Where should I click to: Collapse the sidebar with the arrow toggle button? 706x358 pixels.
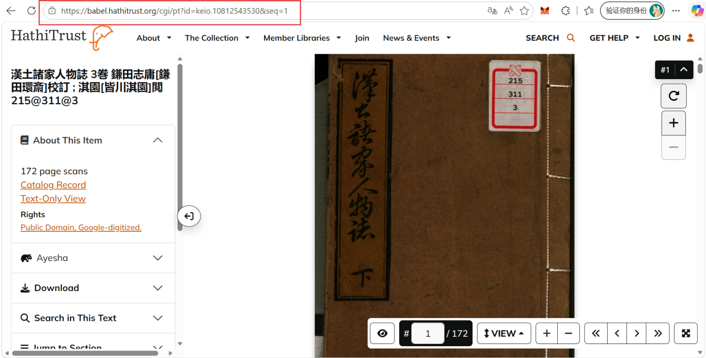pyautogui.click(x=189, y=216)
